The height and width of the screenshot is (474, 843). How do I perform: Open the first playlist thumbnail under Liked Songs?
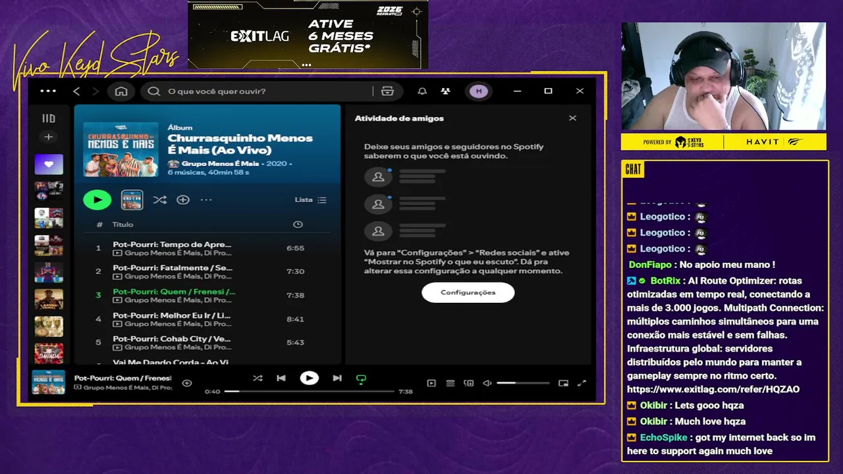tap(49, 191)
